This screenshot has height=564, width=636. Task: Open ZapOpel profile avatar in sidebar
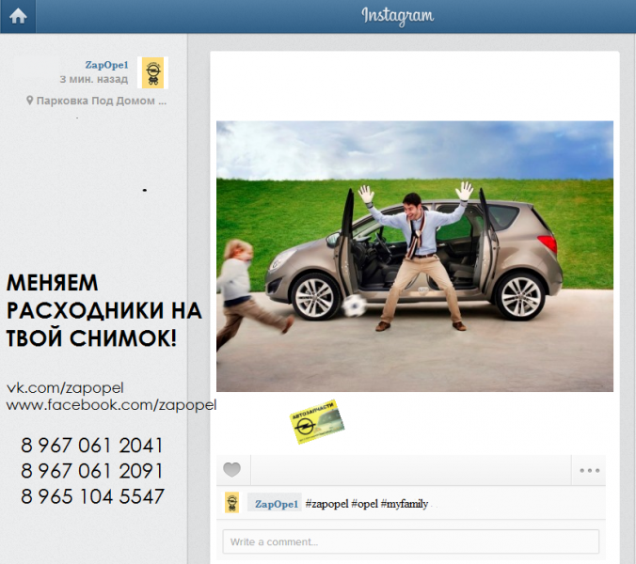(151, 72)
